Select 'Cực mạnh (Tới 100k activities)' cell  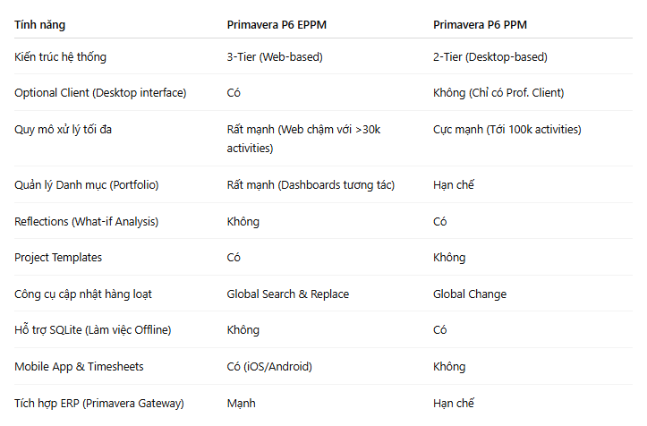(x=507, y=129)
